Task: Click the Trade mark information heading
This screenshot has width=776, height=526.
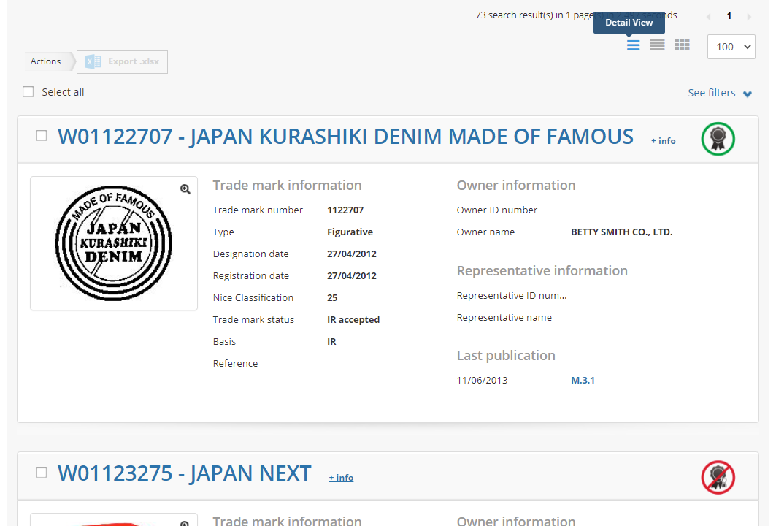Action: point(287,186)
